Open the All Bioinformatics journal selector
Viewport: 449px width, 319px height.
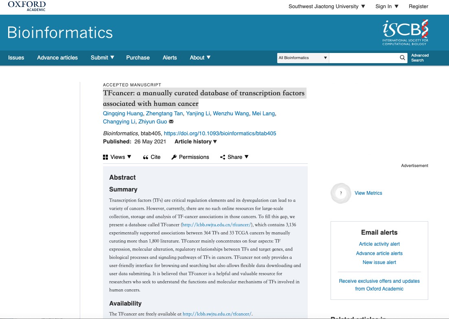302,57
